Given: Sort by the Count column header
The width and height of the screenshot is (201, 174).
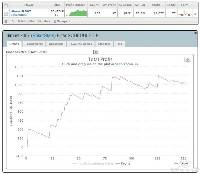Looking at the screenshot, I should tap(94, 5).
